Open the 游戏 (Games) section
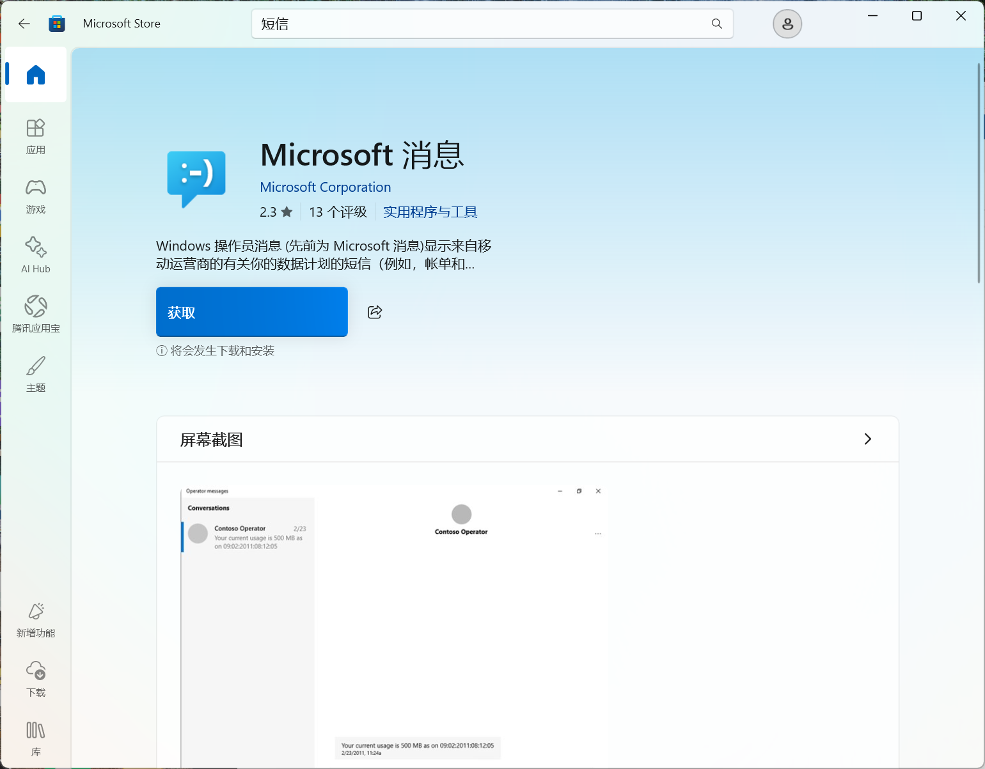 click(36, 196)
